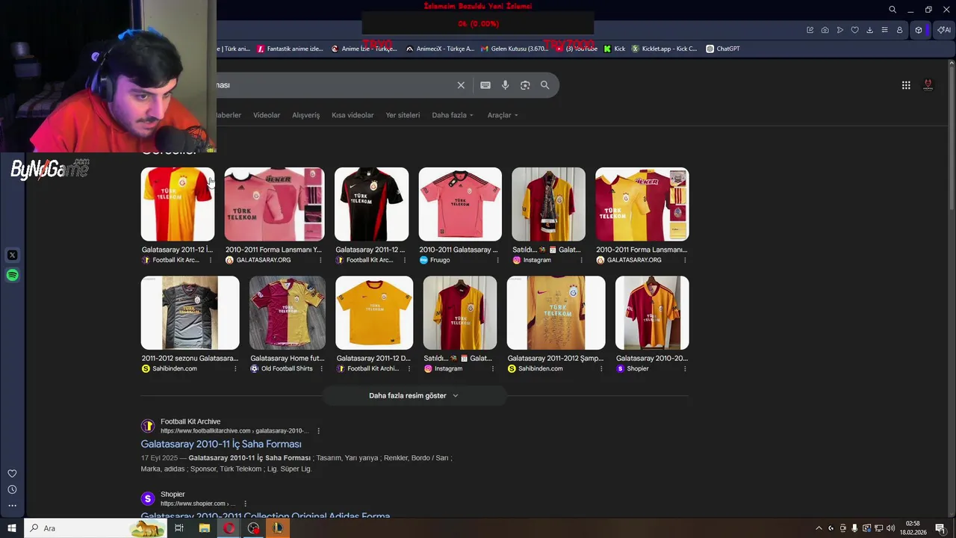Add page to bookmarks with heart icon
Image resolution: width=956 pixels, height=538 pixels.
tap(855, 30)
